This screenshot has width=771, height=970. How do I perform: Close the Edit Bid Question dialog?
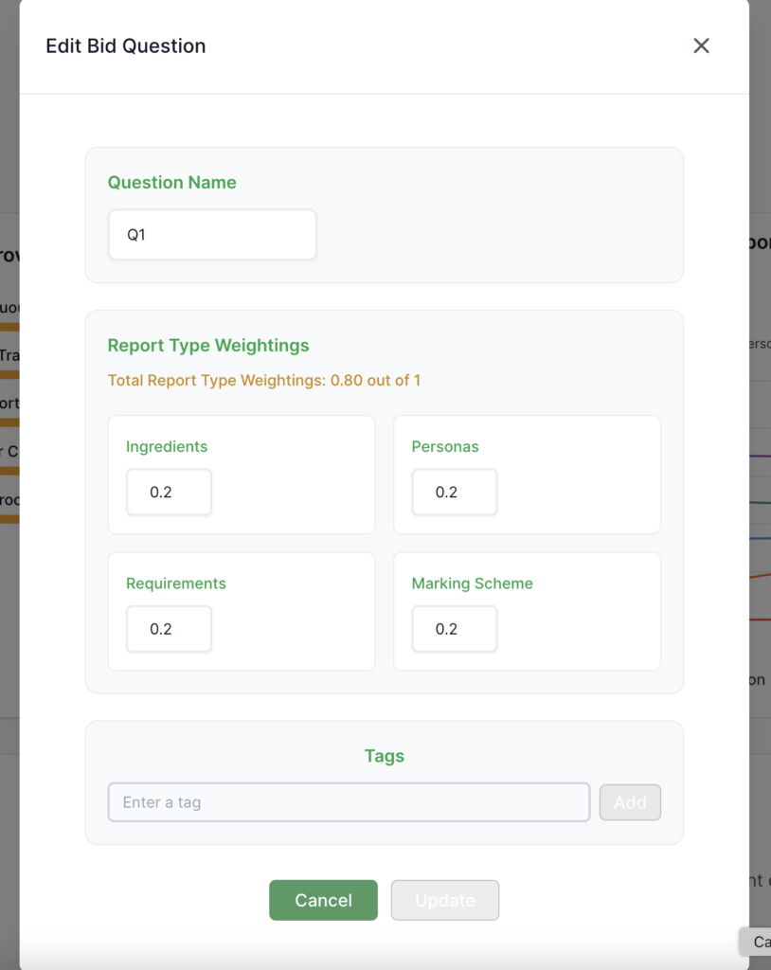pos(701,45)
